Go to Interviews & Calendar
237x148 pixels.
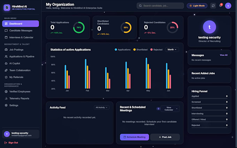click(x=21, y=37)
